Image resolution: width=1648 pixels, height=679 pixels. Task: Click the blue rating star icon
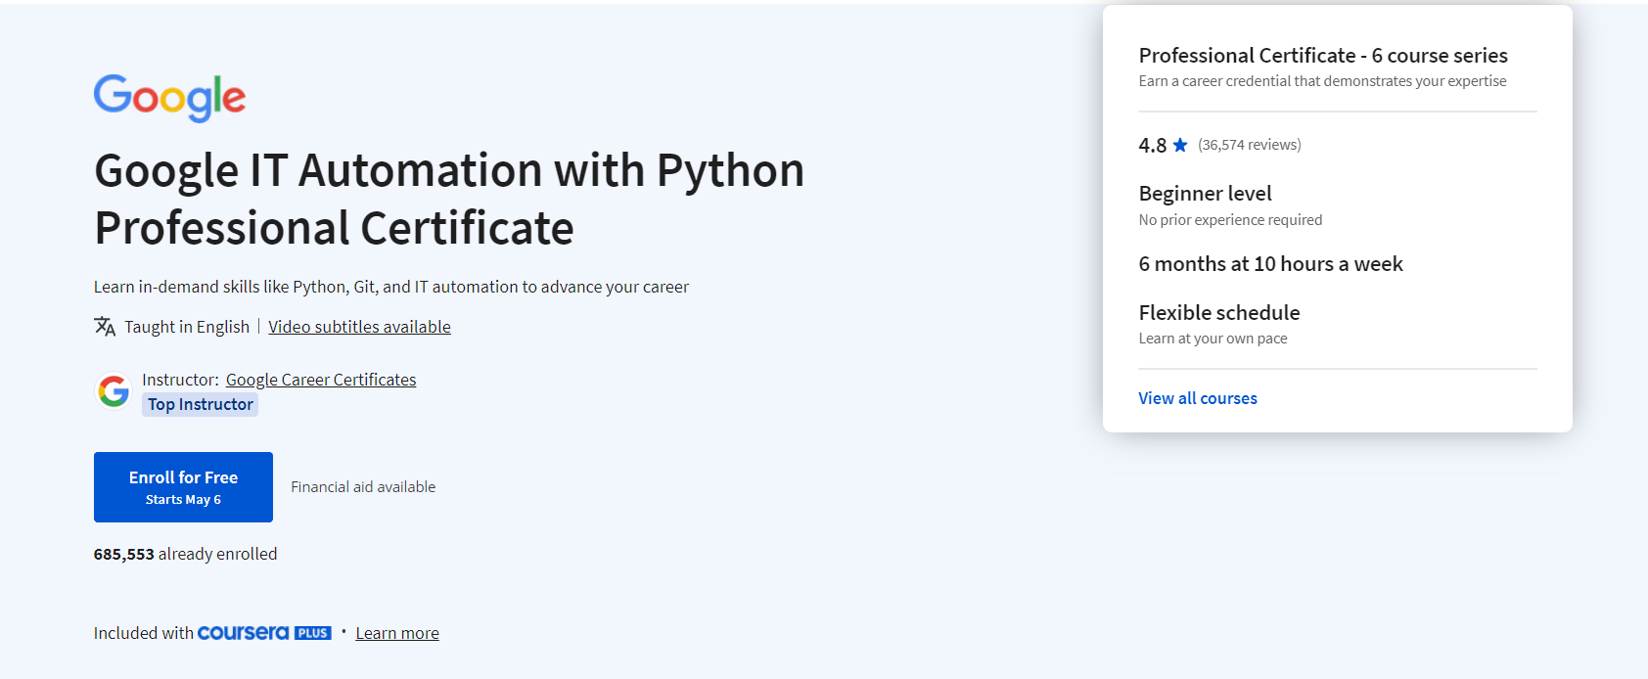tap(1180, 145)
